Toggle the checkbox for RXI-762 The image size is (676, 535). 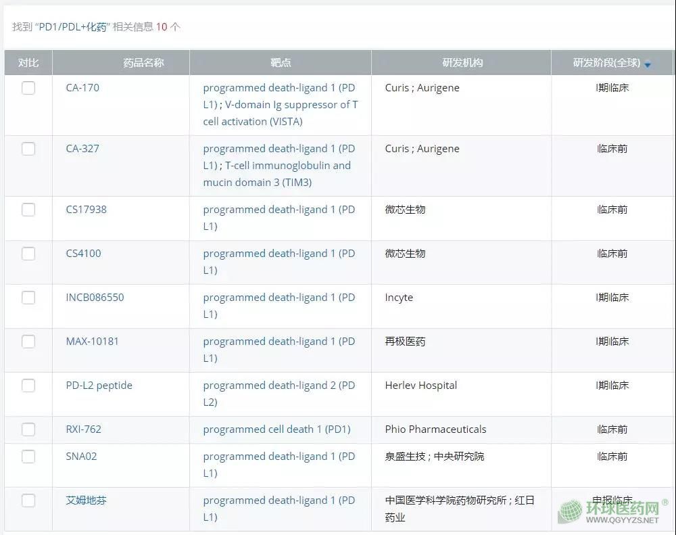tap(28, 429)
